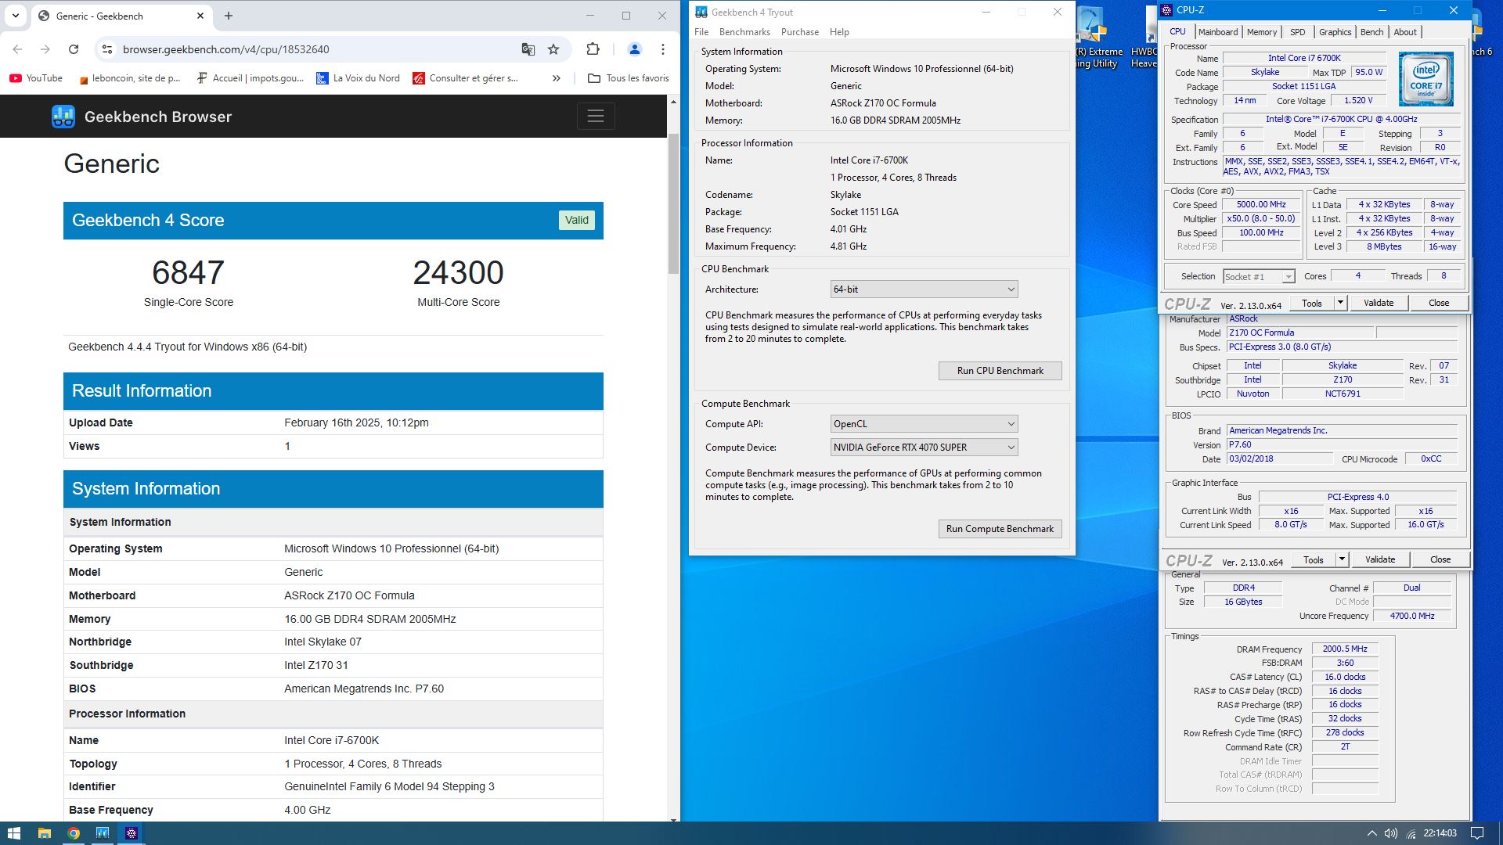Run the CPU Benchmark

1000,371
